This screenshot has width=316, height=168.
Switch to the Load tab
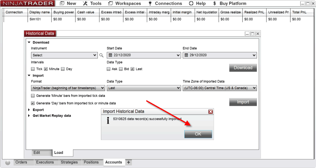63,153
